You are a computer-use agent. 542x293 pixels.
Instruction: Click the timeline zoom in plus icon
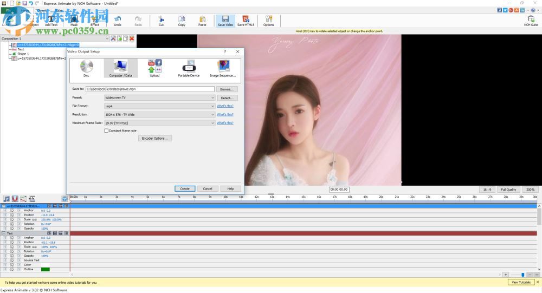[506, 275]
